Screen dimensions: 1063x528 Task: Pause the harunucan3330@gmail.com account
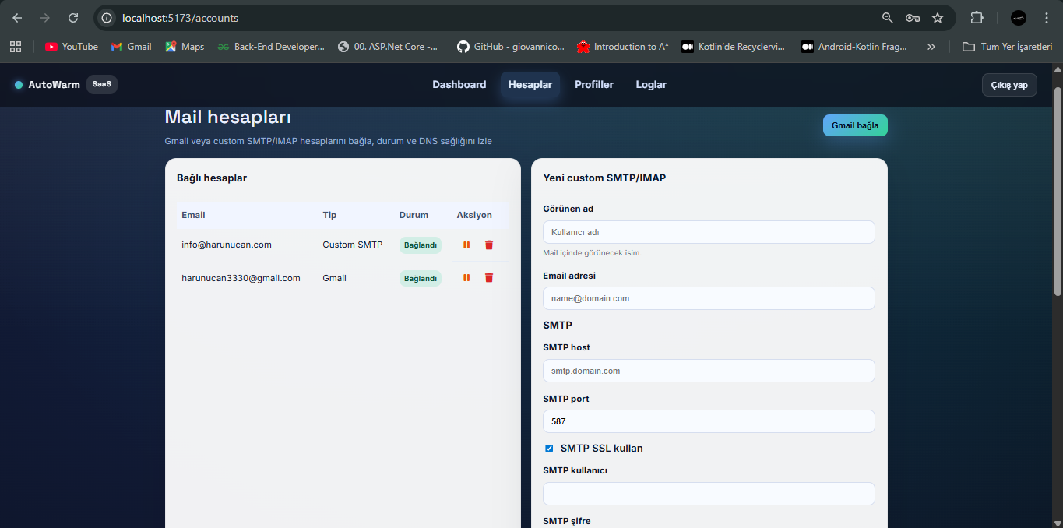click(466, 278)
